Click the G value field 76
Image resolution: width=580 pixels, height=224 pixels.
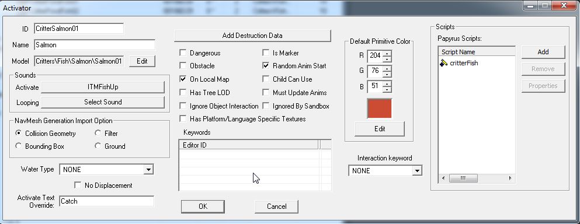click(x=375, y=71)
